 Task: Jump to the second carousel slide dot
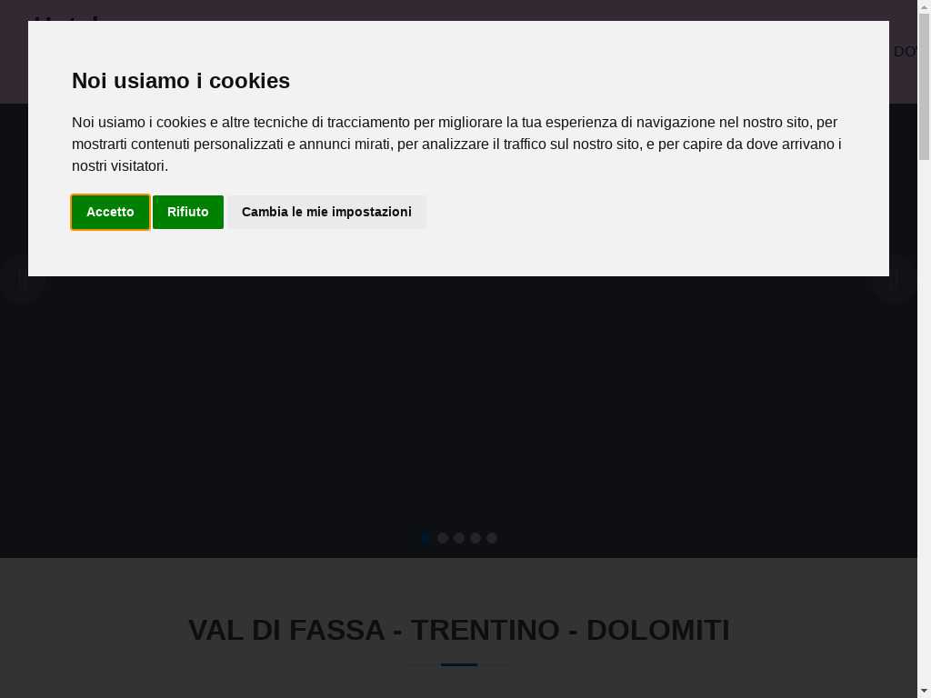coord(443,538)
